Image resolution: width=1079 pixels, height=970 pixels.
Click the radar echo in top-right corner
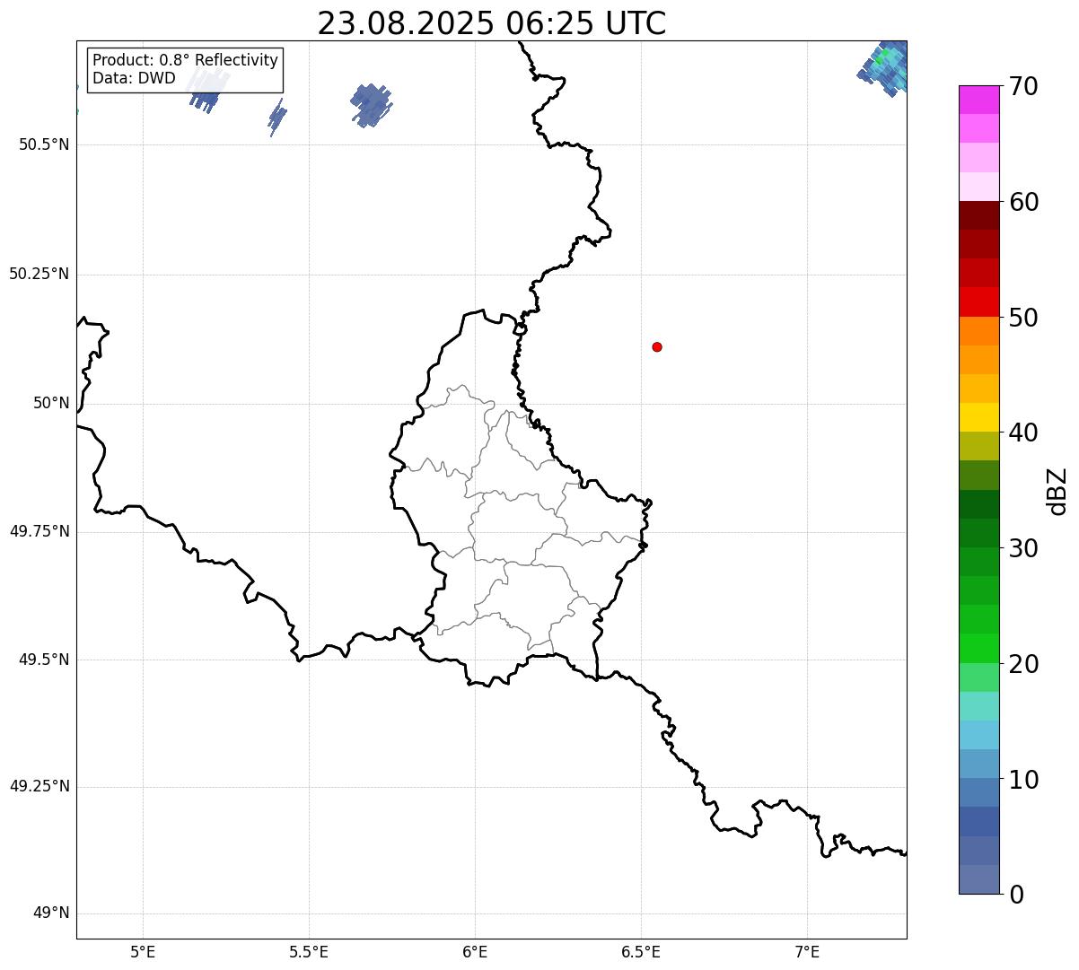point(885,67)
